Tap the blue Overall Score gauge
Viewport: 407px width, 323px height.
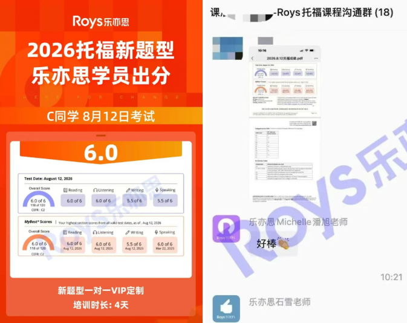coord(39,199)
